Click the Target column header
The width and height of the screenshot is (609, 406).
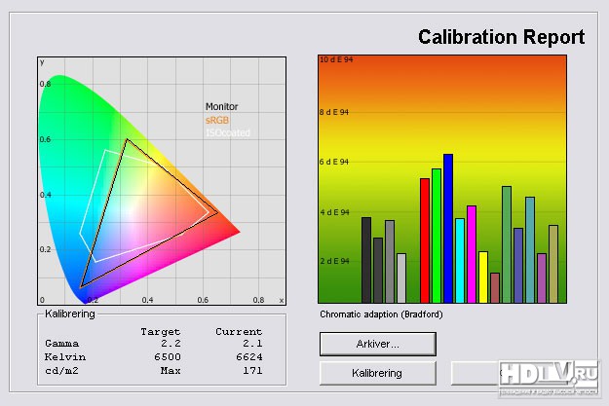tap(161, 331)
